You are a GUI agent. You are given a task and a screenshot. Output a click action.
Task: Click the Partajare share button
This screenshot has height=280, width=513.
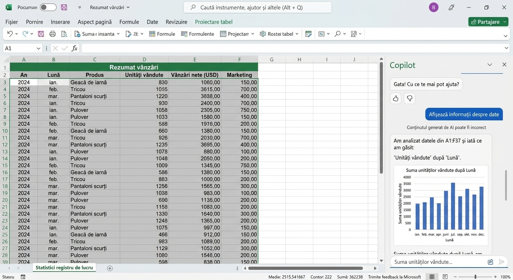pyautogui.click(x=485, y=22)
